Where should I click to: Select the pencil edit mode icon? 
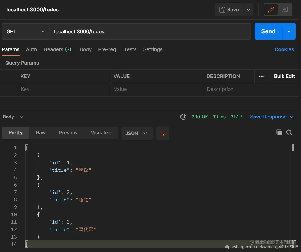[x=271, y=10]
